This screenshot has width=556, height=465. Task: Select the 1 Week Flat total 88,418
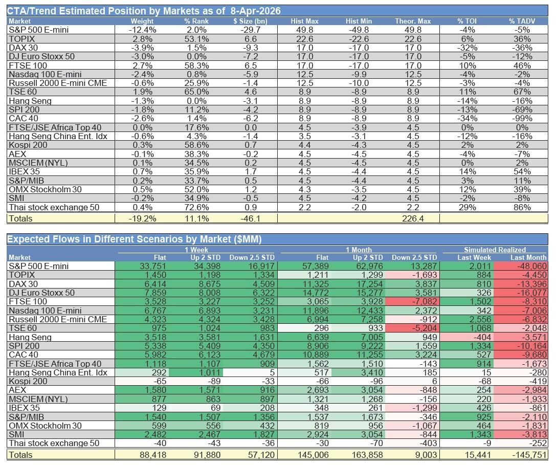coord(151,455)
